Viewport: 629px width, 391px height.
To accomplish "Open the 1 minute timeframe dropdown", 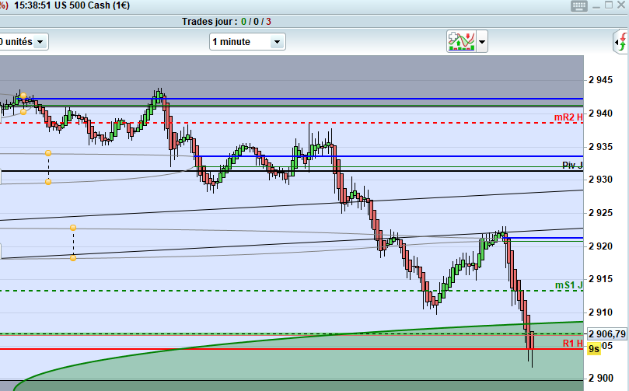I will click(247, 42).
